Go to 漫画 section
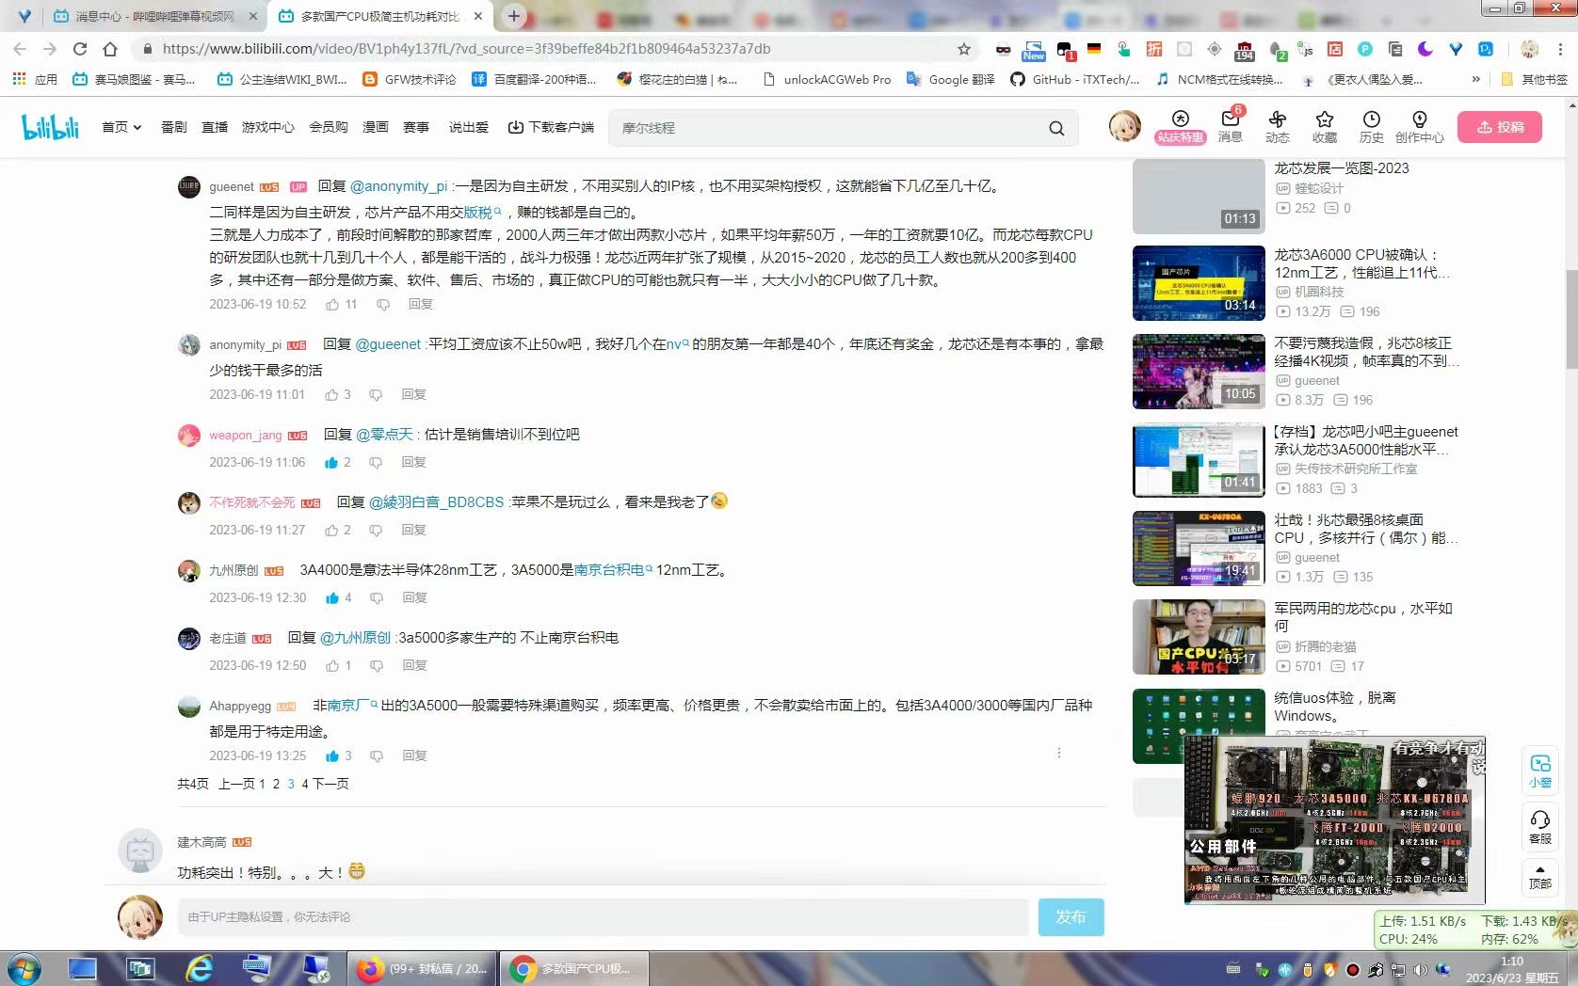Viewport: 1578px width, 986px height. (376, 127)
